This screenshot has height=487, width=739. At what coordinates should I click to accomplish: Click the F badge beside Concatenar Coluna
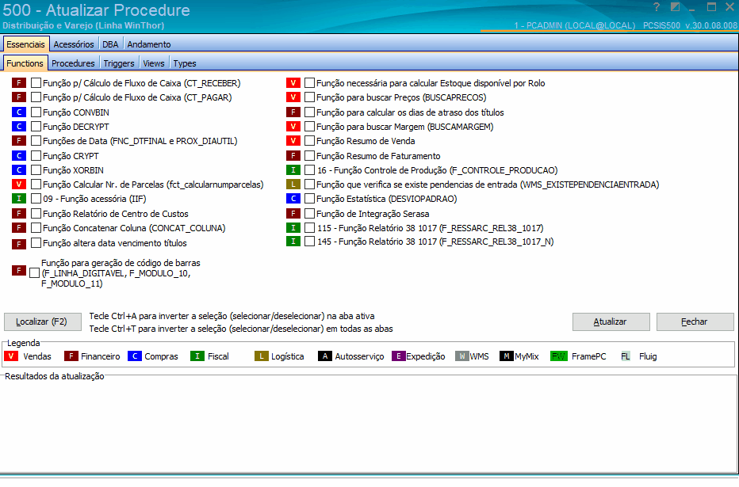coord(19,228)
